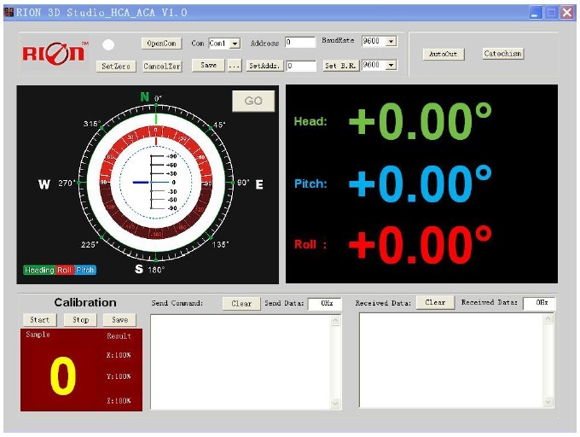The height and width of the screenshot is (437, 580).
Task: Click the GO button on compass
Action: pyautogui.click(x=253, y=101)
